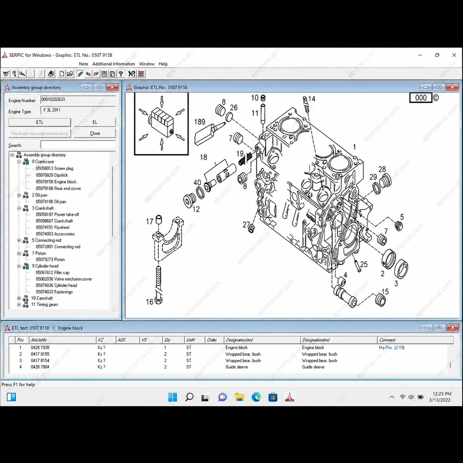Click the ETL button
This screenshot has width=463, height=463.
[x=39, y=122]
